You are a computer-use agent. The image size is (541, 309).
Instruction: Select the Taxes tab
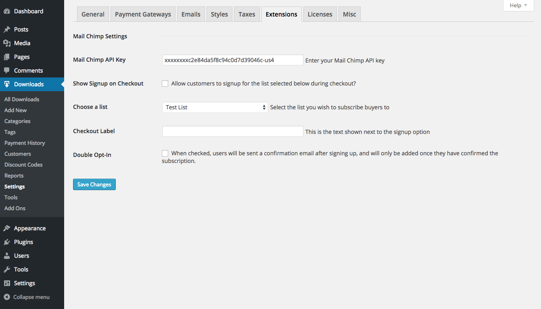[x=247, y=14]
